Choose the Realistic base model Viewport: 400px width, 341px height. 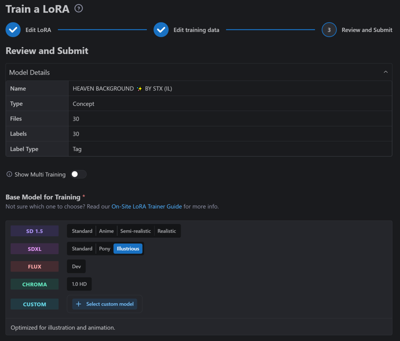166,231
